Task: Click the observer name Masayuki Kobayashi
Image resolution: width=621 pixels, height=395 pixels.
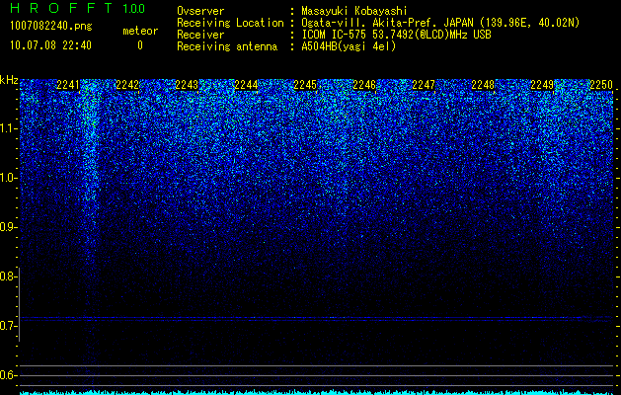Action: [354, 11]
